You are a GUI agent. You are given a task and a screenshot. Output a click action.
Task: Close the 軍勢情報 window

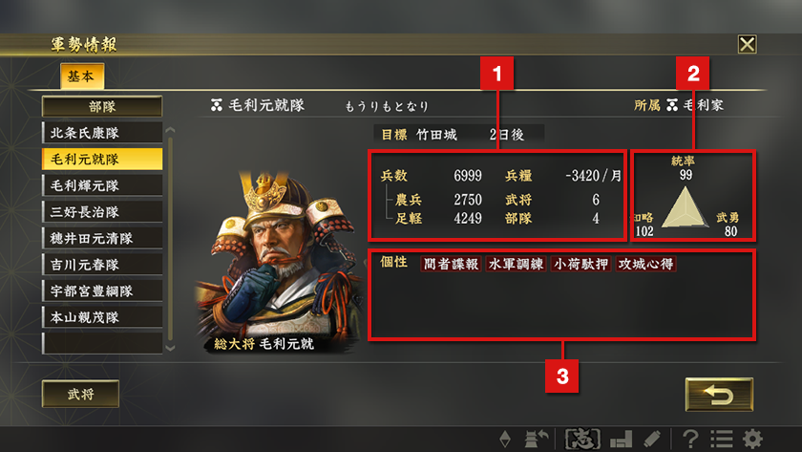pos(747,45)
